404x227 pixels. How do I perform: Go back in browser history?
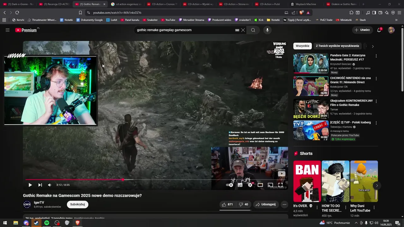4,13
